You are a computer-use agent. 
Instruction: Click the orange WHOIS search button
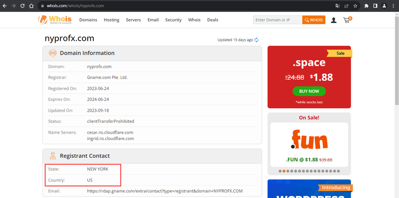(314, 20)
